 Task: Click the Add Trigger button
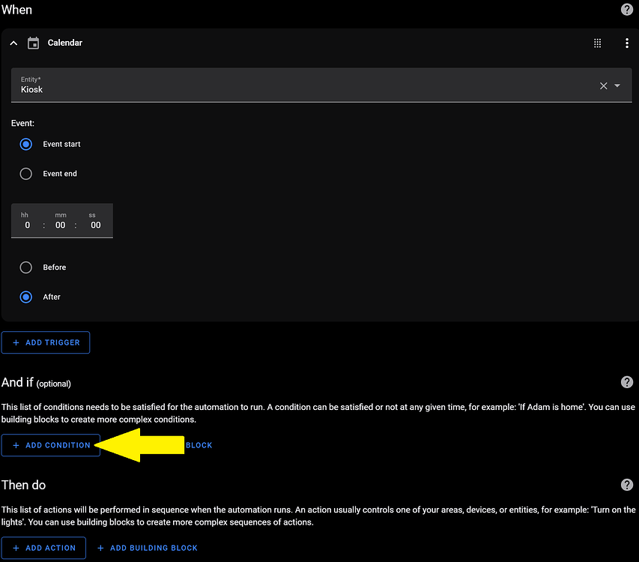tap(46, 342)
